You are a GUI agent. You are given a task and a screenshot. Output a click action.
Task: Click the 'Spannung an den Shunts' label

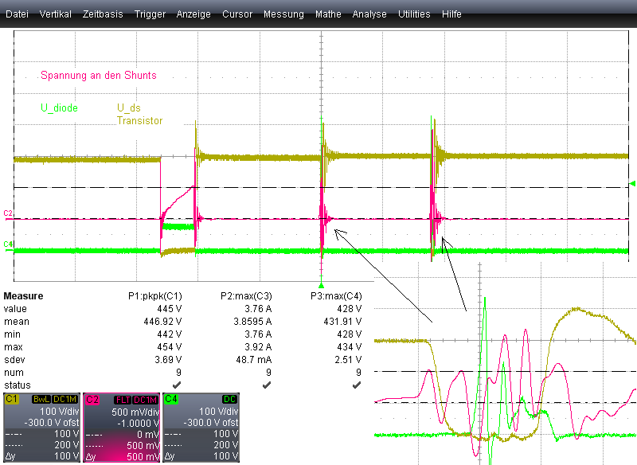[99, 76]
